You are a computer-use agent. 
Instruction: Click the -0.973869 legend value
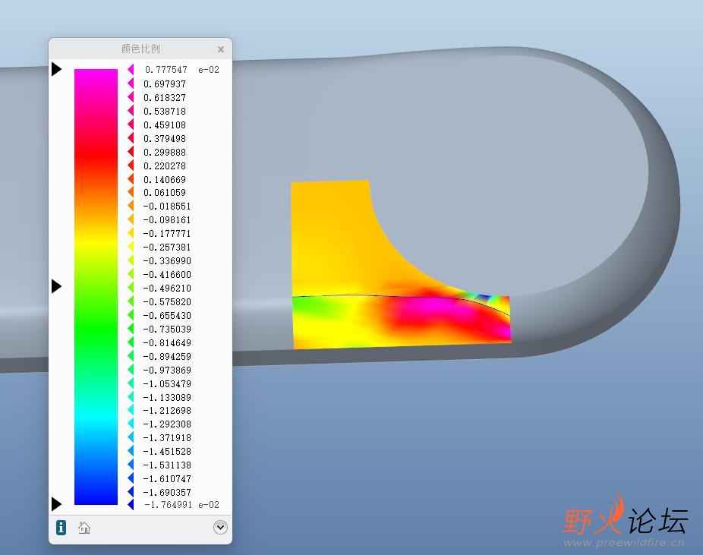pos(167,371)
